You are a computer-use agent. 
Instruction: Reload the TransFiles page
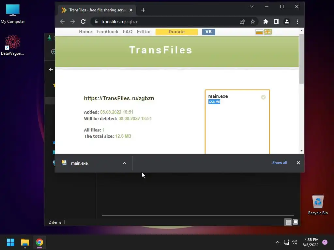tap(83, 21)
